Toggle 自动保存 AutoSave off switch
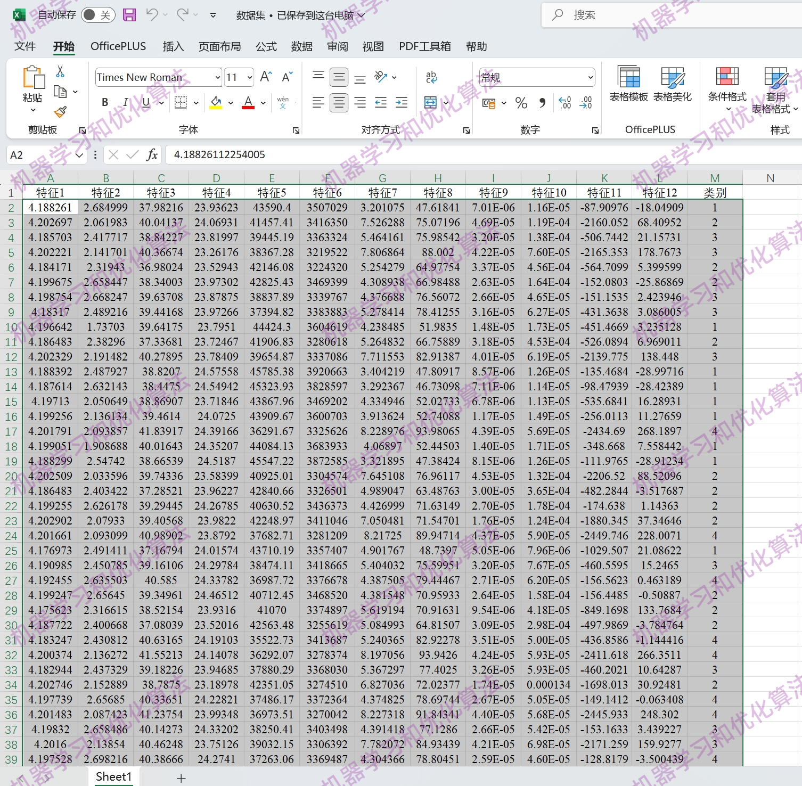 coord(97,15)
